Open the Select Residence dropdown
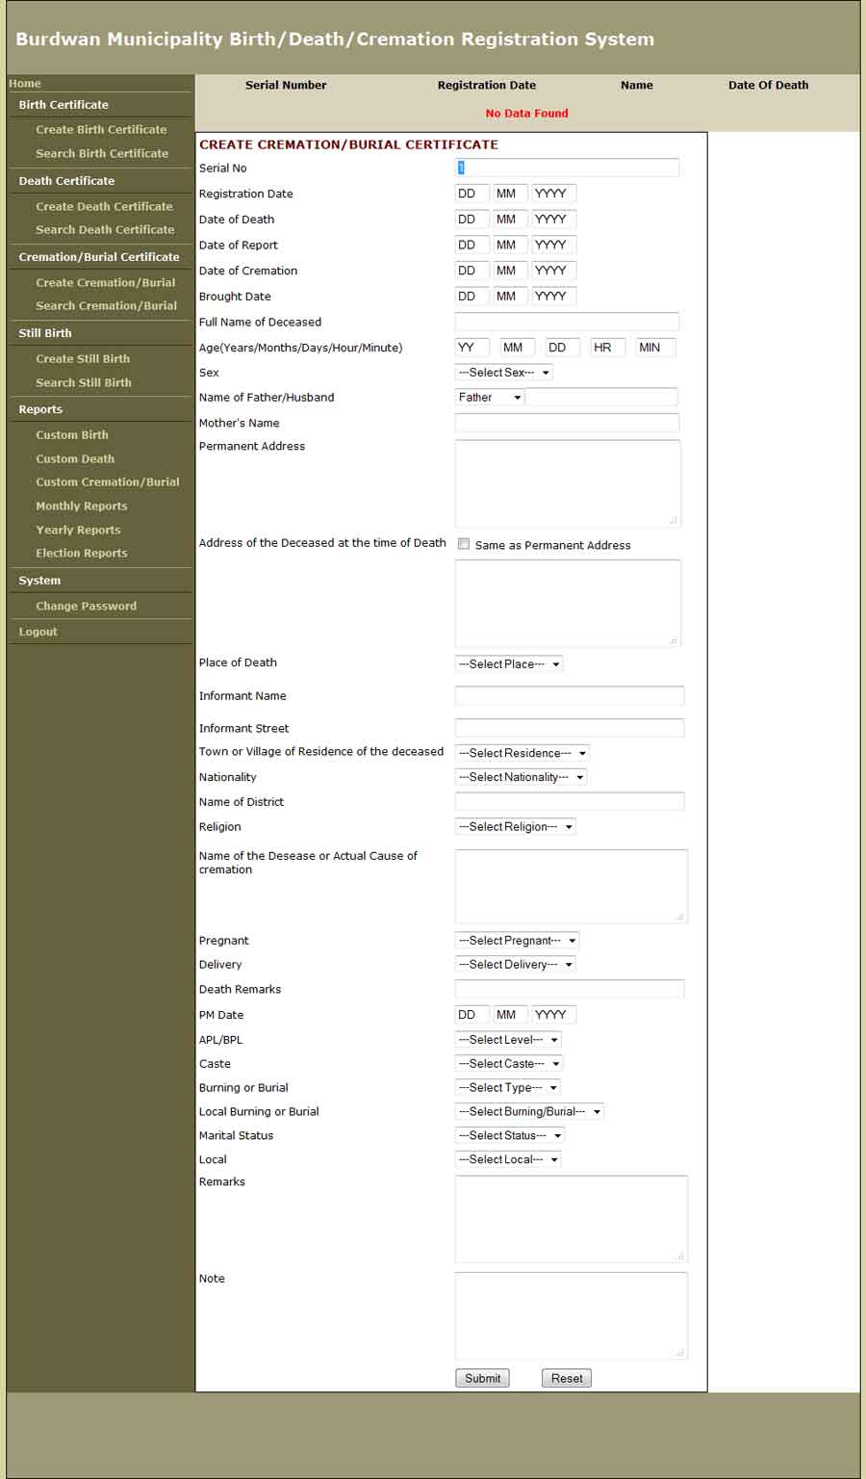The image size is (866, 1479). (522, 753)
